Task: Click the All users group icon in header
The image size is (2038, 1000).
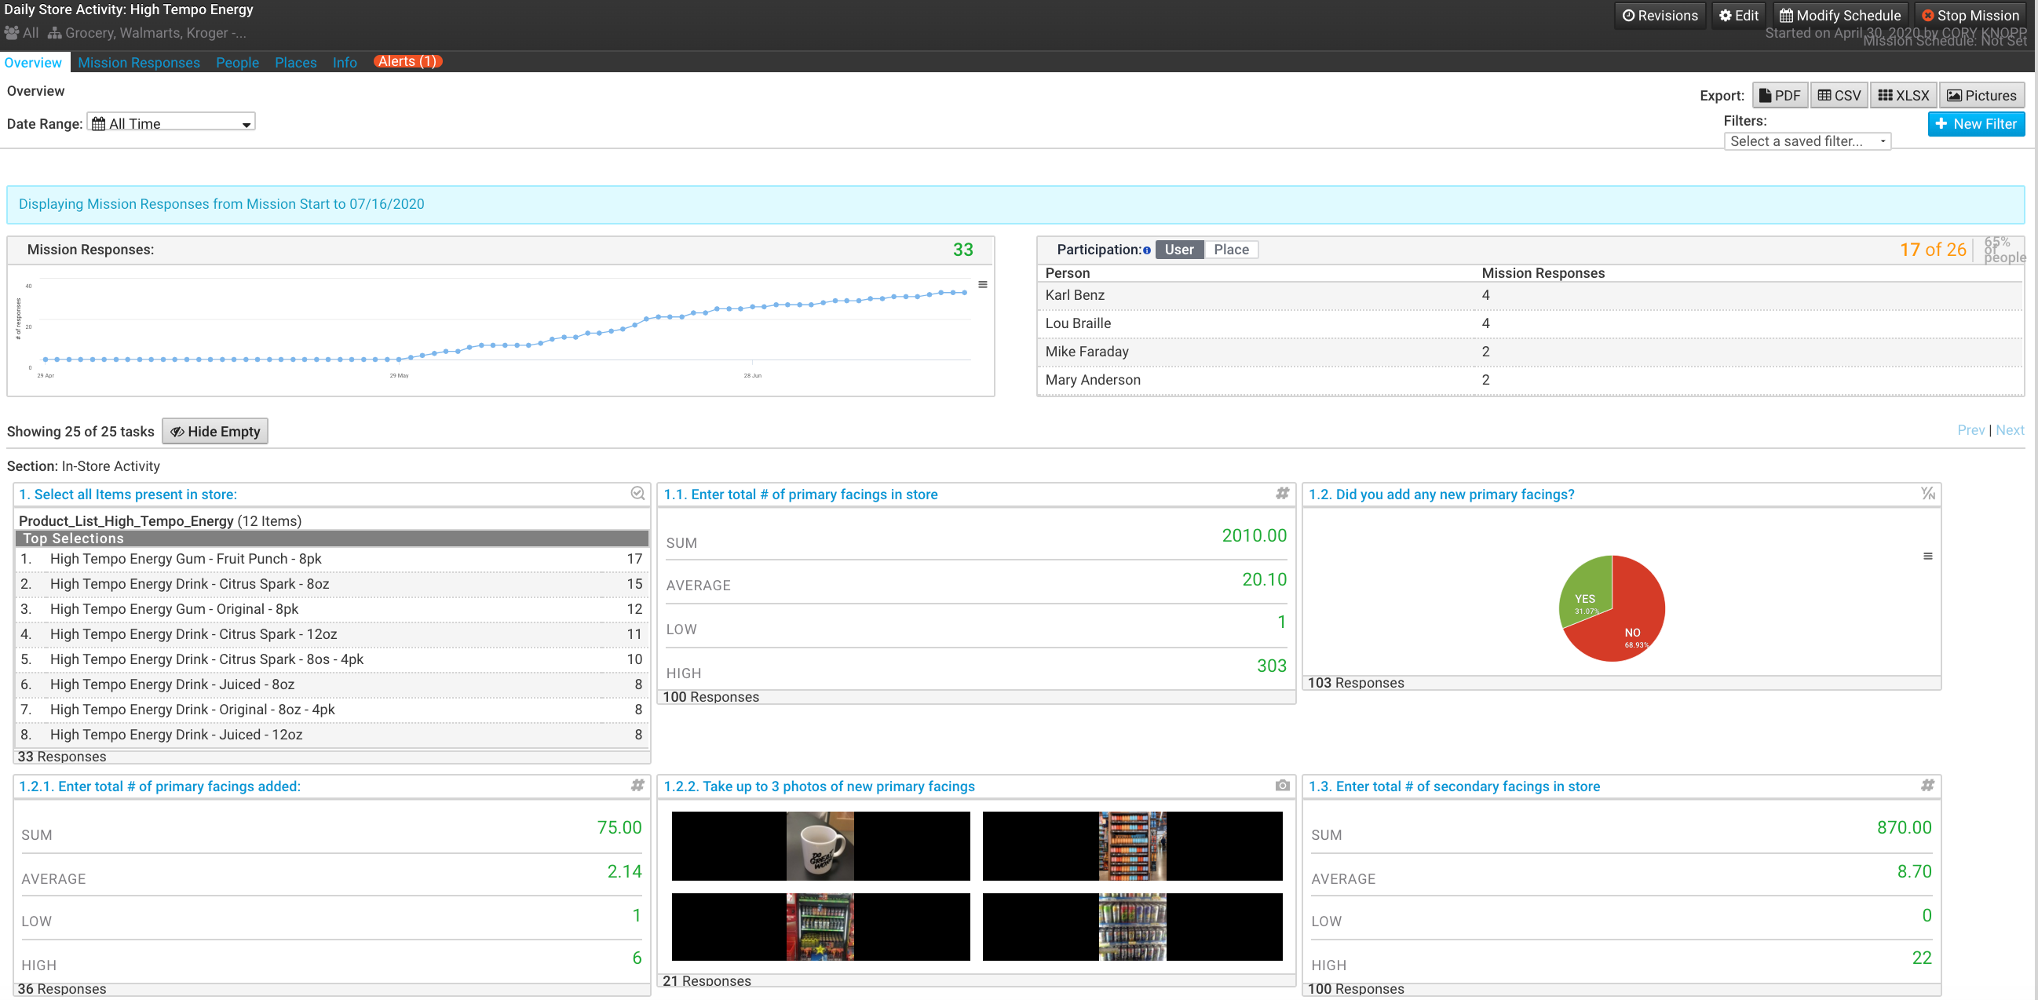Action: pos(12,33)
